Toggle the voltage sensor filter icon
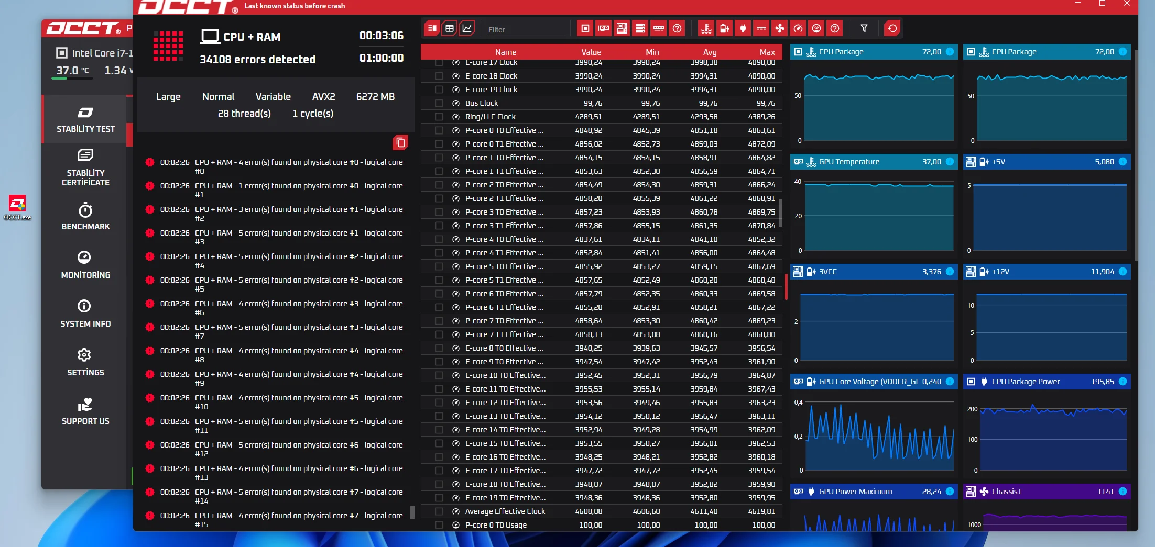 725,28
